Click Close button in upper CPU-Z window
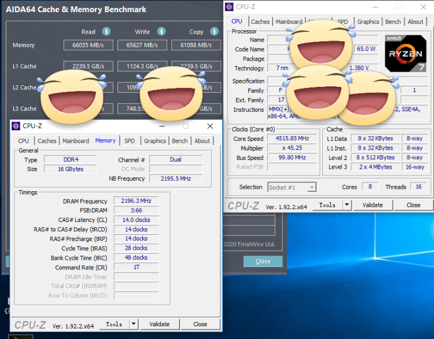 (x=413, y=205)
